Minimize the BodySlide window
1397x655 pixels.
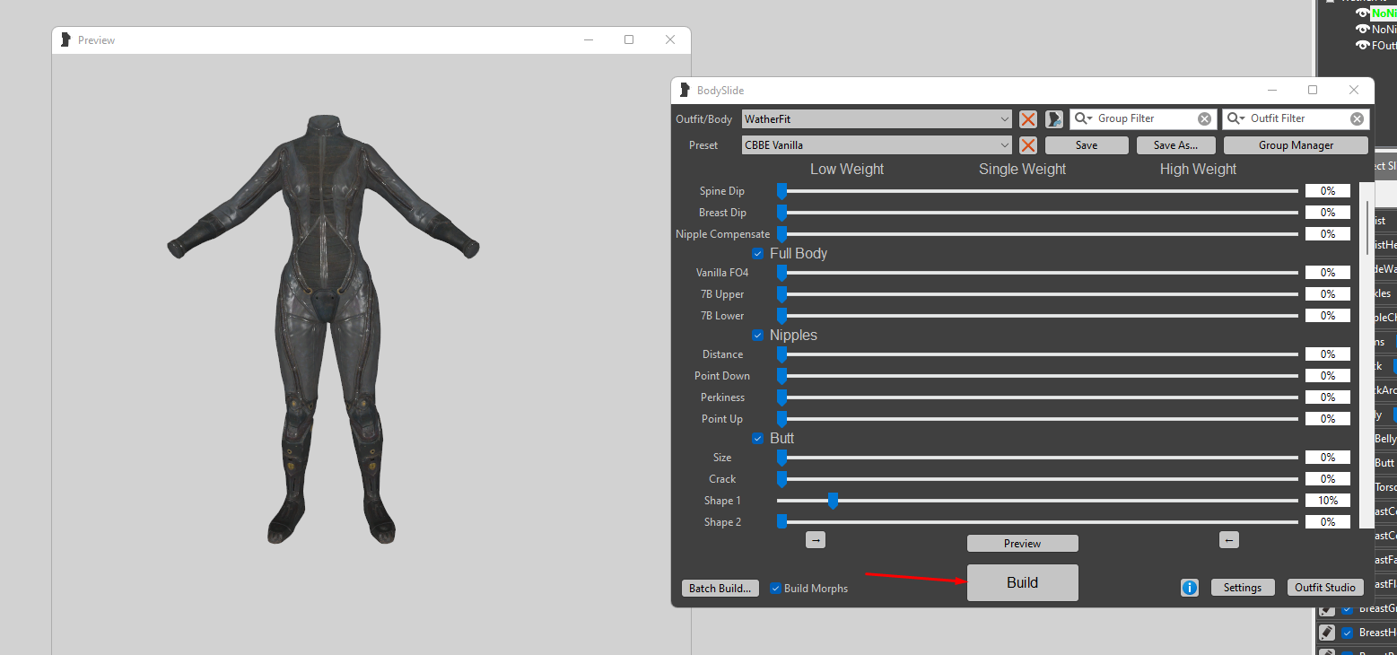(x=1271, y=90)
